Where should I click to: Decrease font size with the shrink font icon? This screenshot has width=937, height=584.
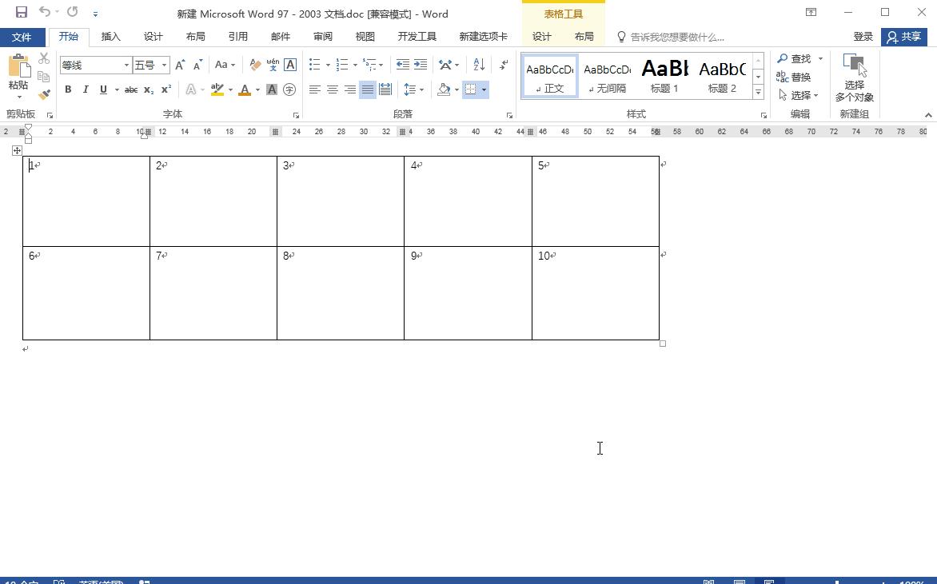(197, 65)
